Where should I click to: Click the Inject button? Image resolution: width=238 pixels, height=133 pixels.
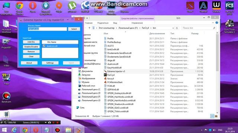tap(71, 63)
